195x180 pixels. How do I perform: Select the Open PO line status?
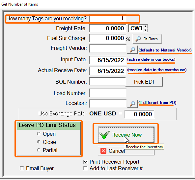tap(39, 134)
